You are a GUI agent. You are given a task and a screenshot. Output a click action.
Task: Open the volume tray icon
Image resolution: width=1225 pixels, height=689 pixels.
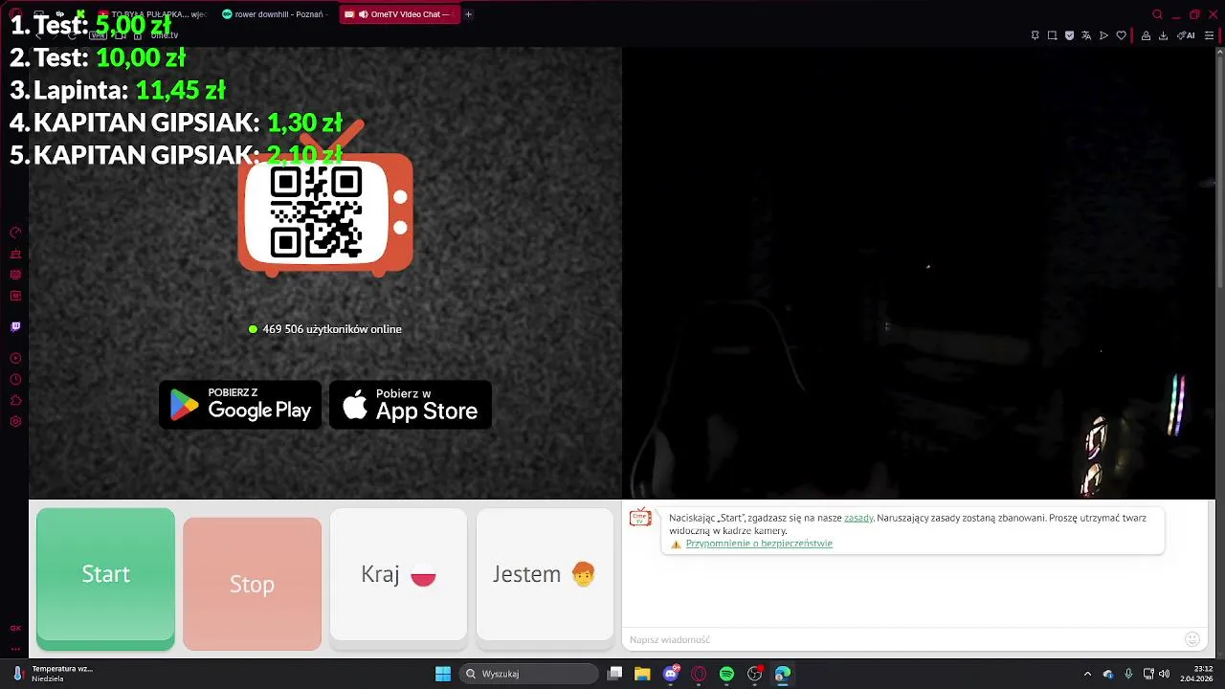(x=1164, y=674)
